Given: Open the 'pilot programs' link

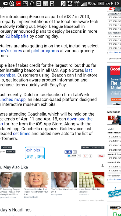Looking at the screenshot, I should click(x=45, y=51).
